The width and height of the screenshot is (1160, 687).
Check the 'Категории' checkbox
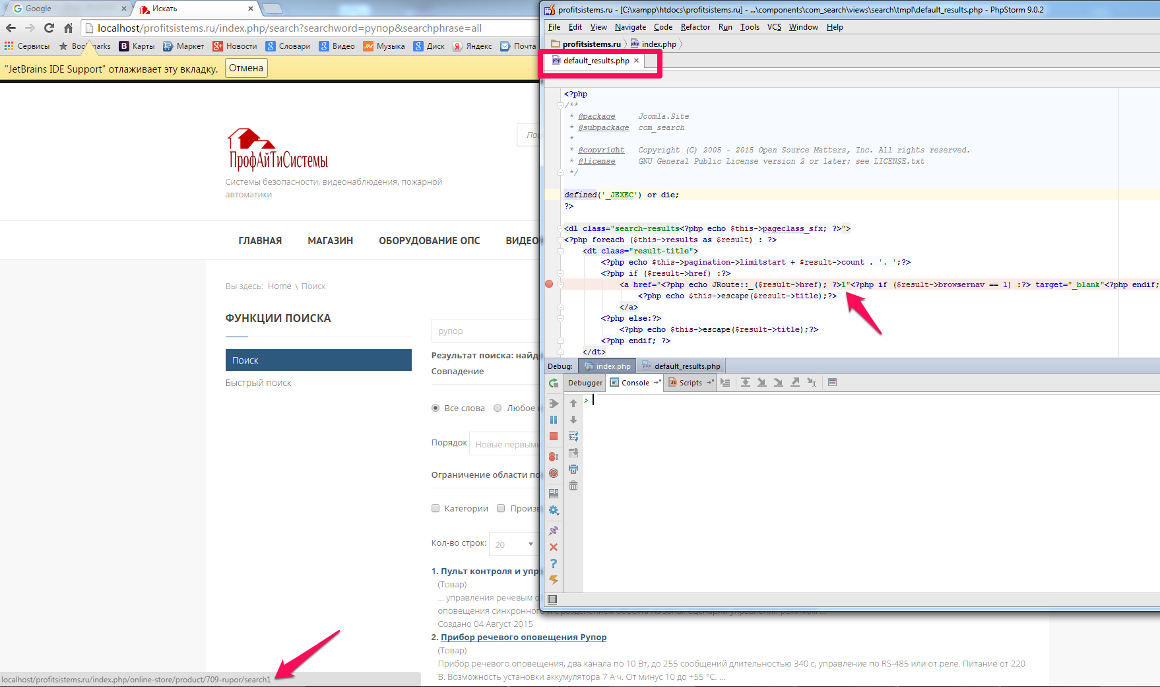pyautogui.click(x=435, y=508)
